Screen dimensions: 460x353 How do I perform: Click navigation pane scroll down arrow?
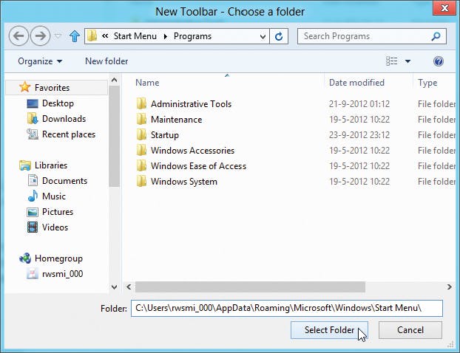point(114,287)
